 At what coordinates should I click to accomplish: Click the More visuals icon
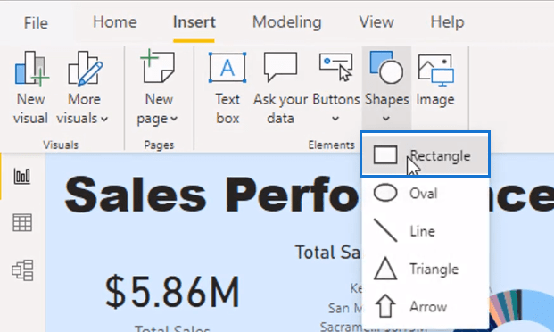click(x=85, y=68)
